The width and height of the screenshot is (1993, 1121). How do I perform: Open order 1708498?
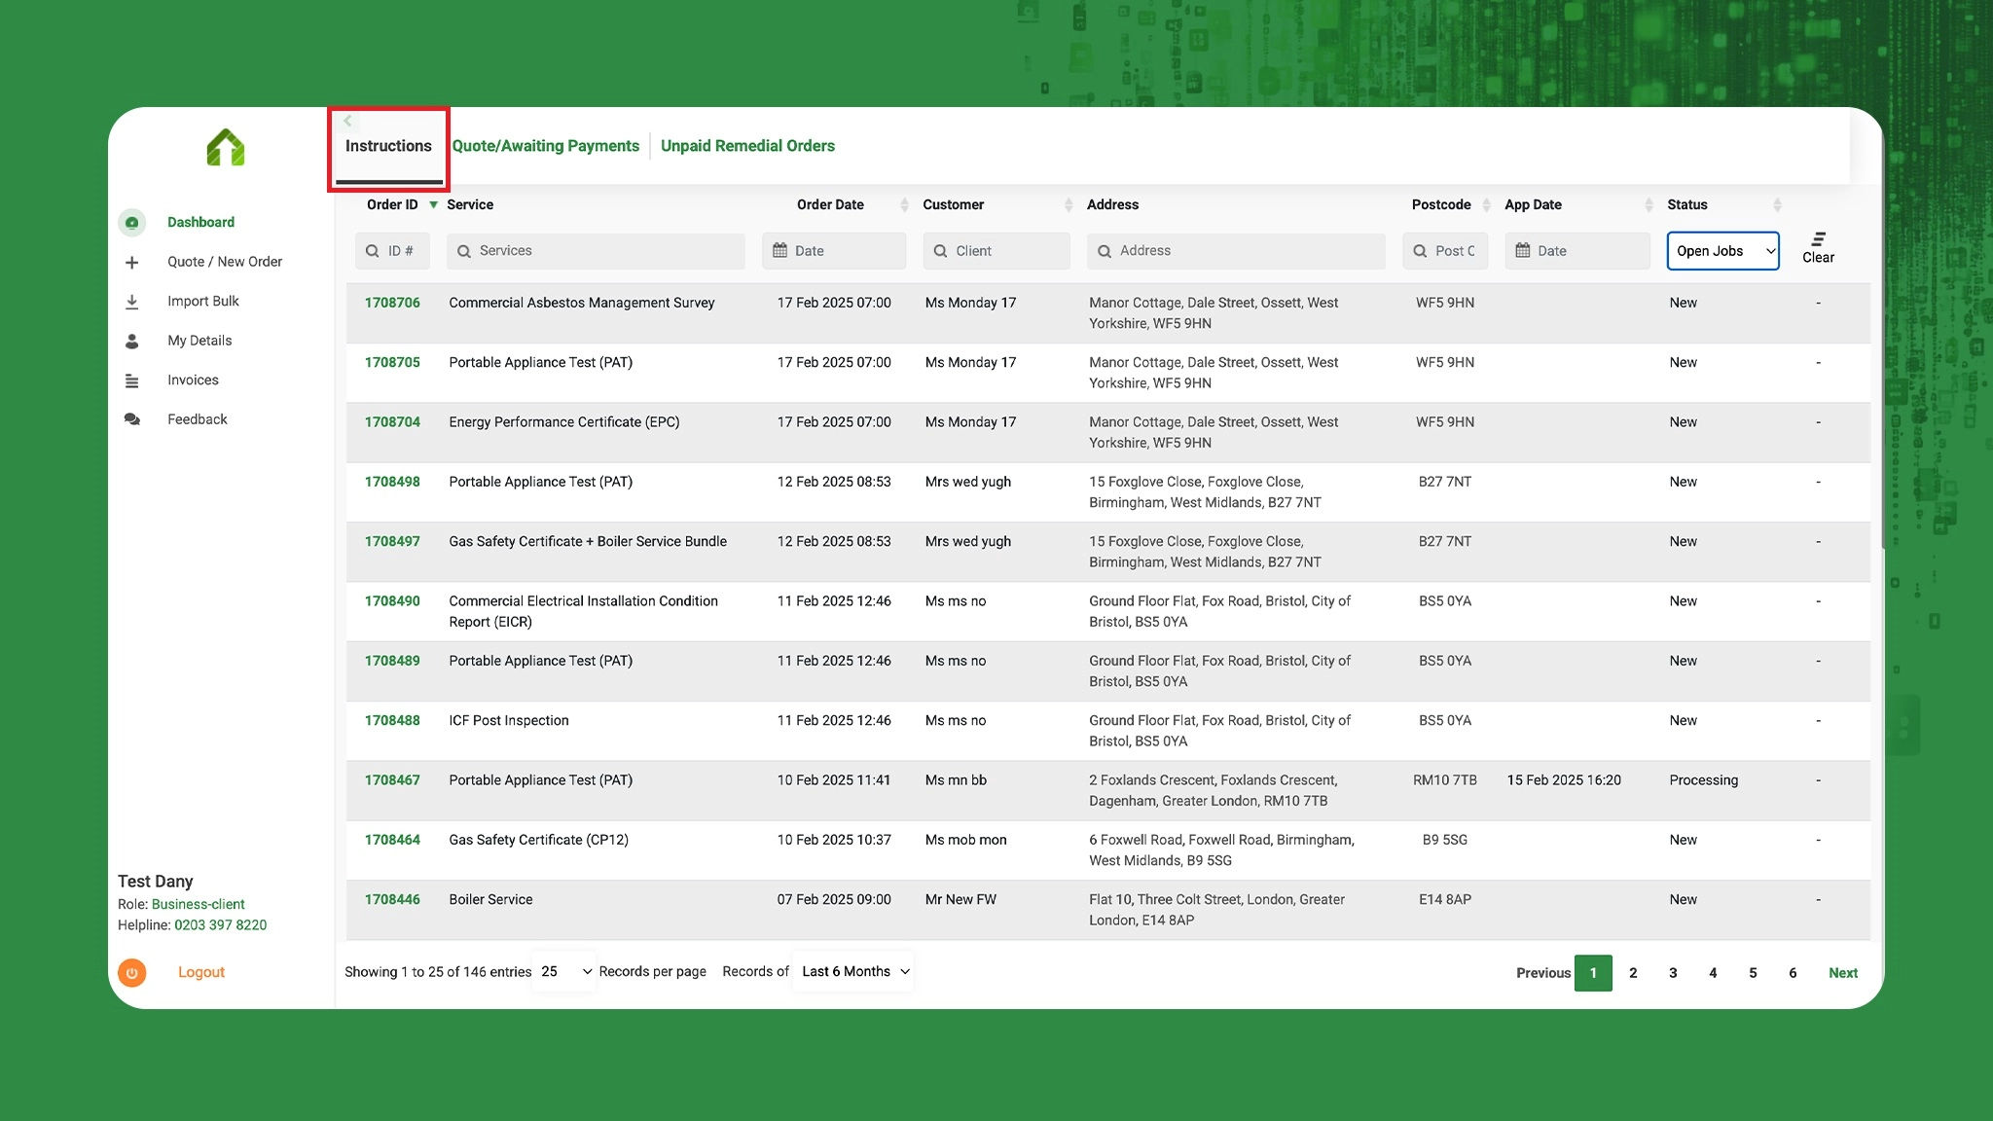click(392, 482)
